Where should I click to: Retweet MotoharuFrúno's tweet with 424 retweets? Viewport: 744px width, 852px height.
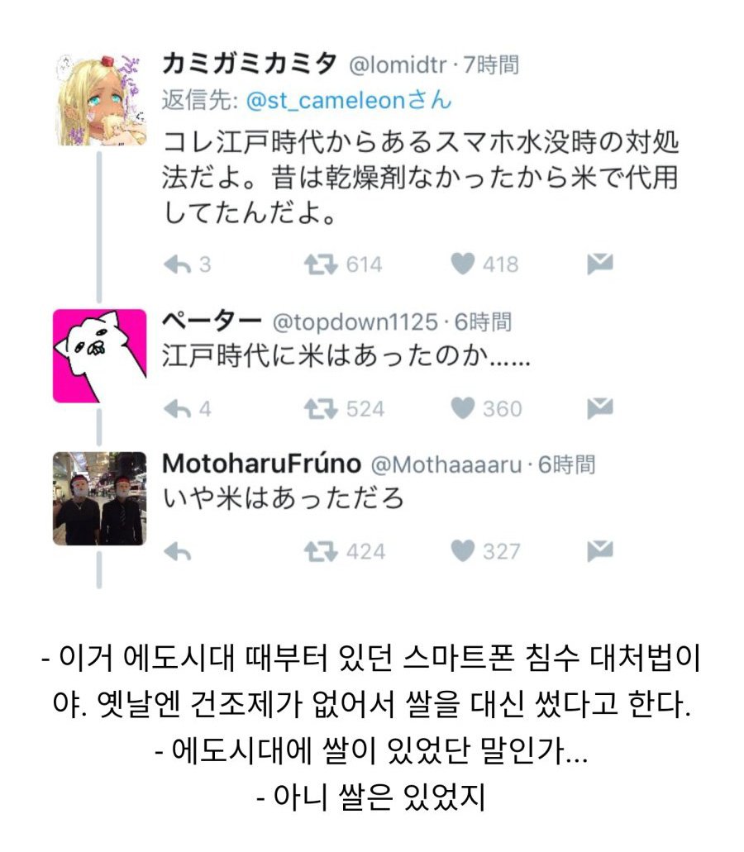tap(321, 552)
